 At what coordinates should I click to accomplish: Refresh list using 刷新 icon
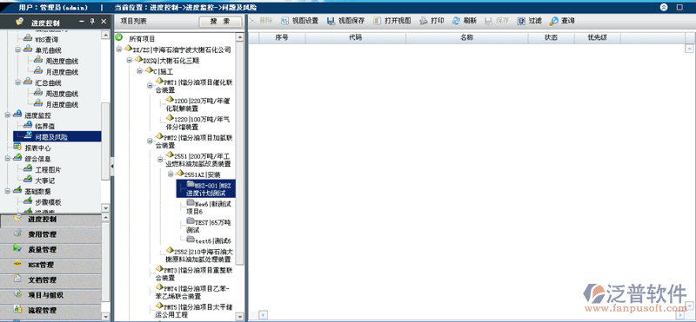pyautogui.click(x=456, y=21)
